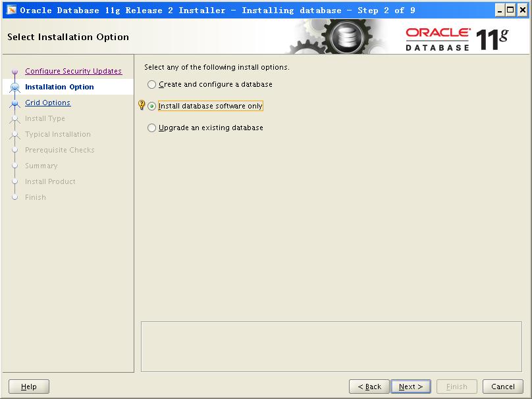Cancel the installation
The height and width of the screenshot is (399, 532).
click(502, 387)
